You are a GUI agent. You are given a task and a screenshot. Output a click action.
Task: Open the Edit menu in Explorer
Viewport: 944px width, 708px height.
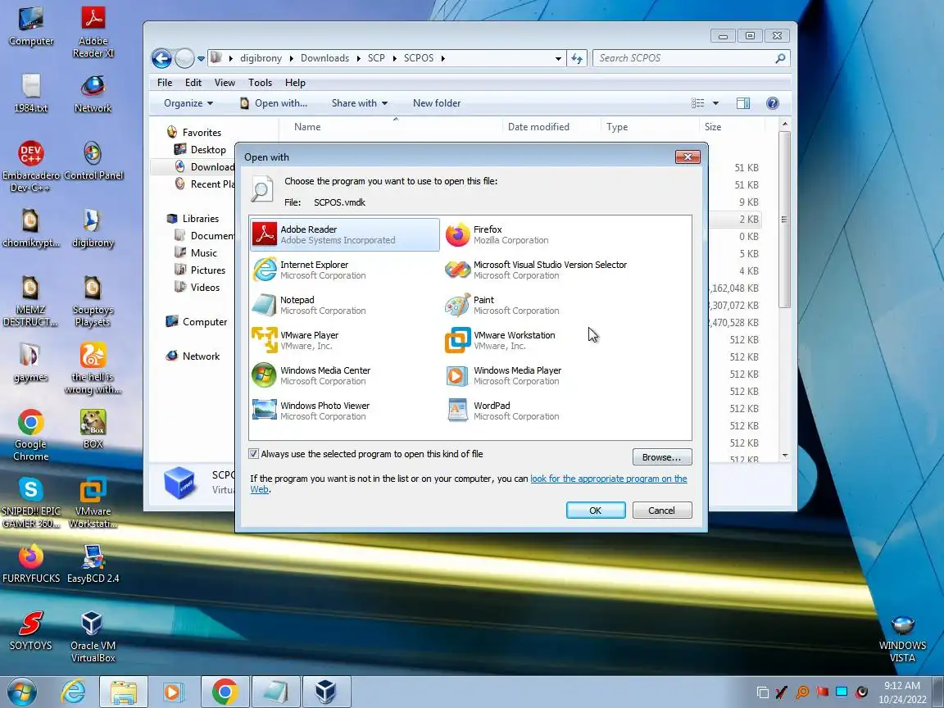[x=193, y=83]
